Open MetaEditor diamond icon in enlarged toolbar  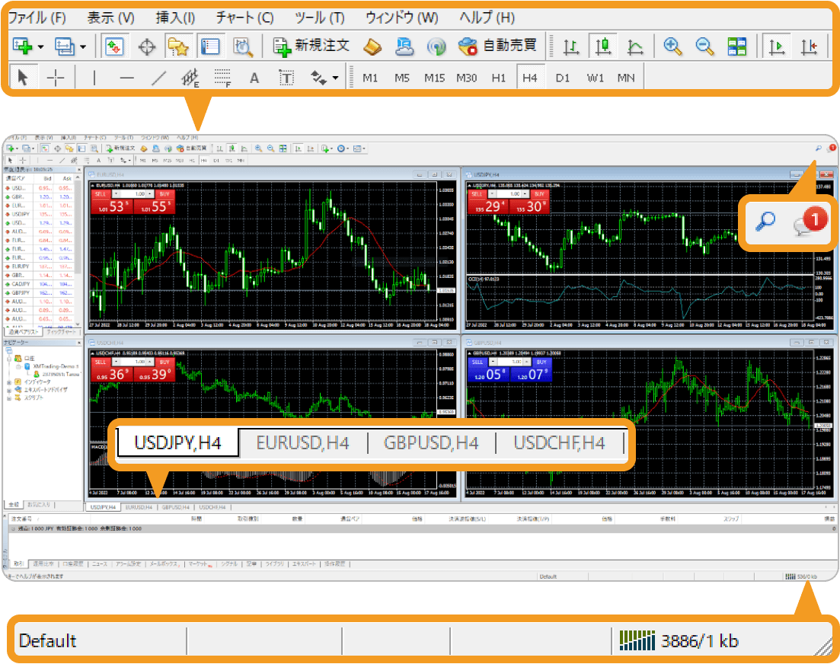pos(372,47)
